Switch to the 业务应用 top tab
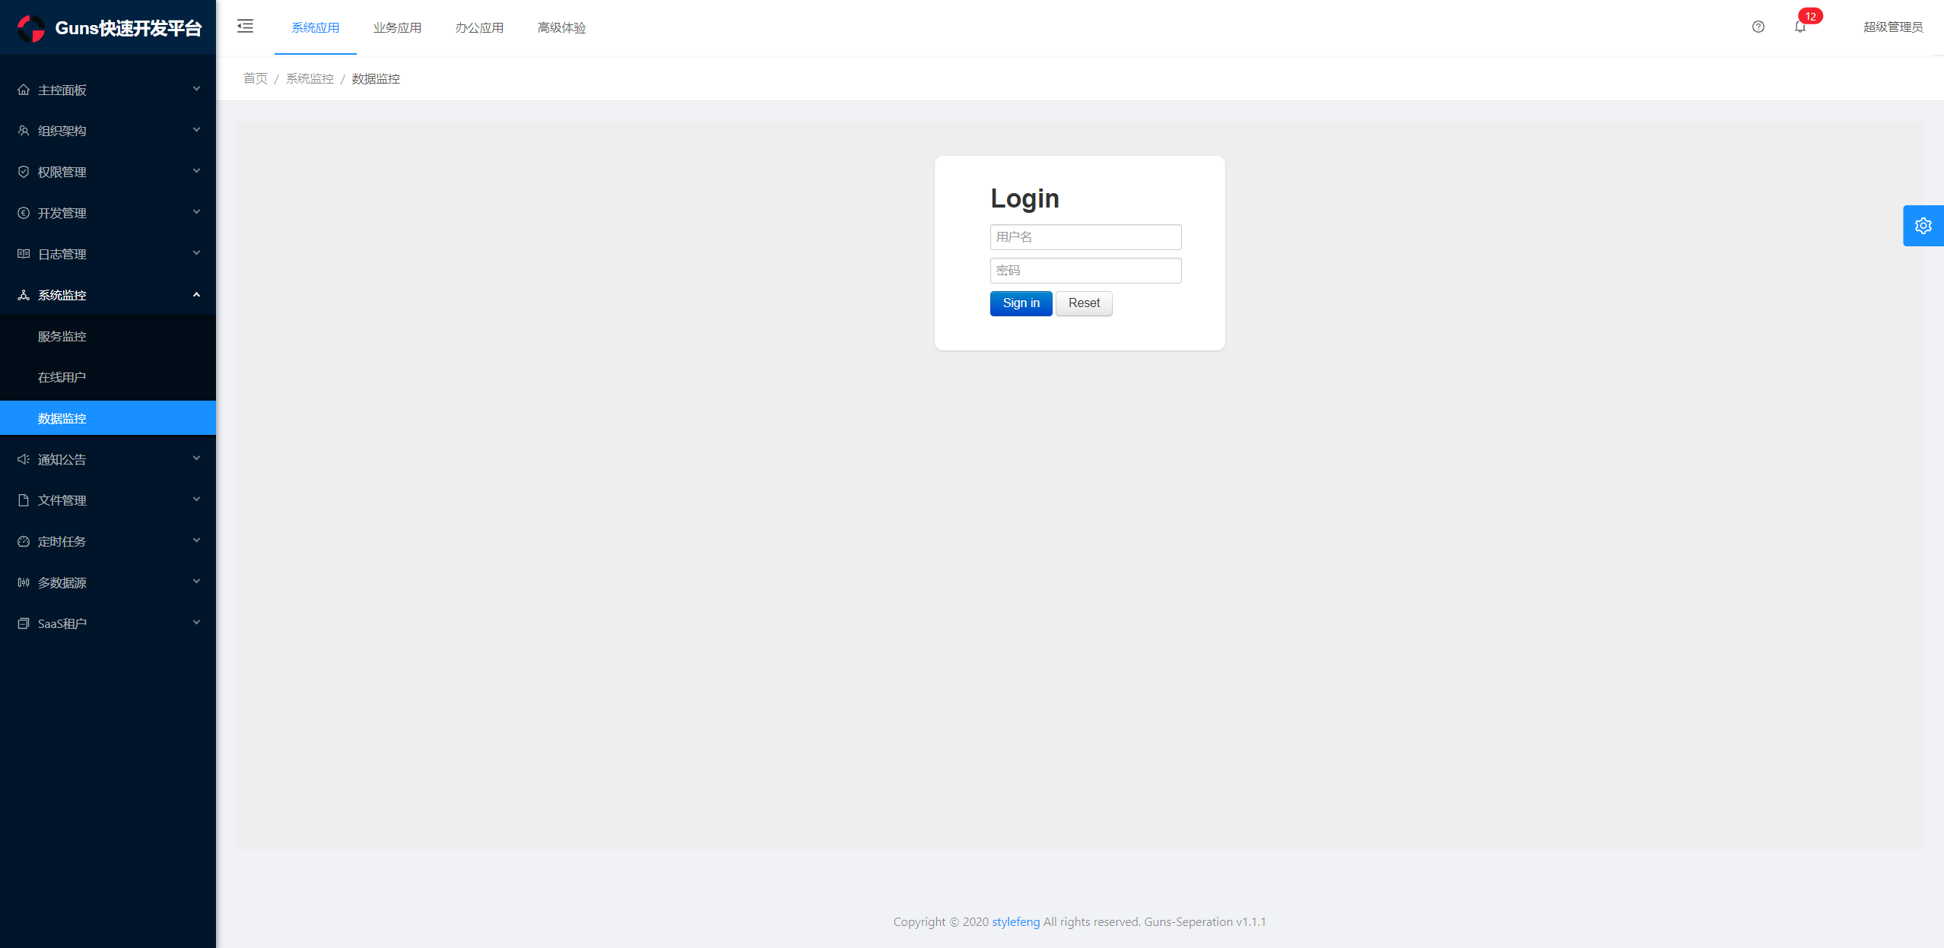The image size is (1944, 948). (397, 28)
